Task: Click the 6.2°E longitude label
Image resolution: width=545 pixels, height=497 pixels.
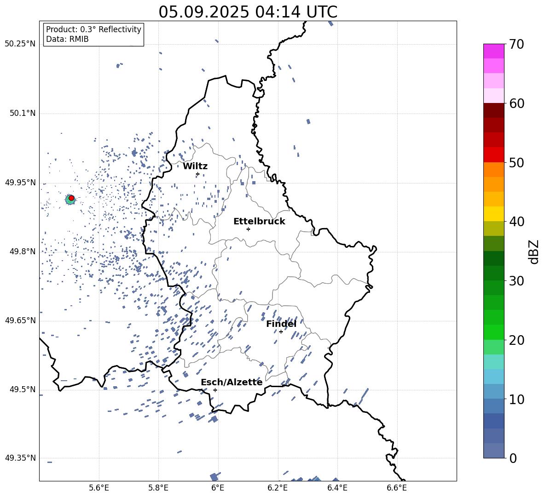Action: tap(278, 488)
